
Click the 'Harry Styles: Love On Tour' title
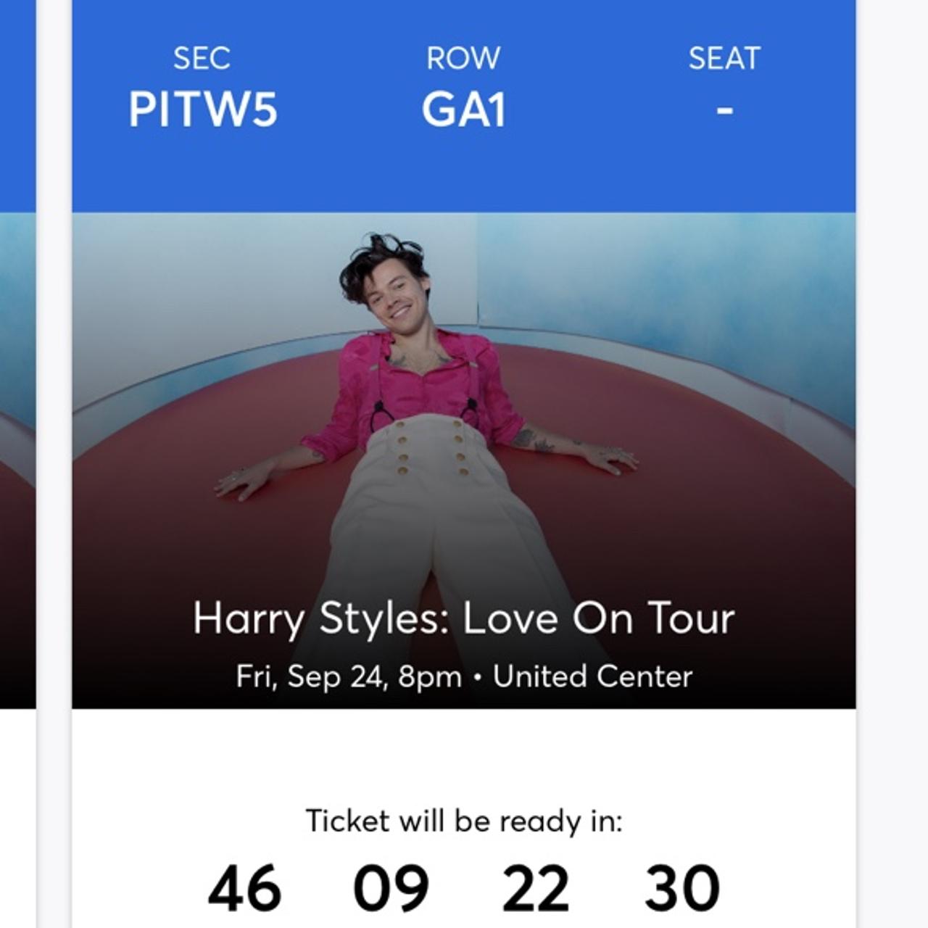(x=464, y=618)
